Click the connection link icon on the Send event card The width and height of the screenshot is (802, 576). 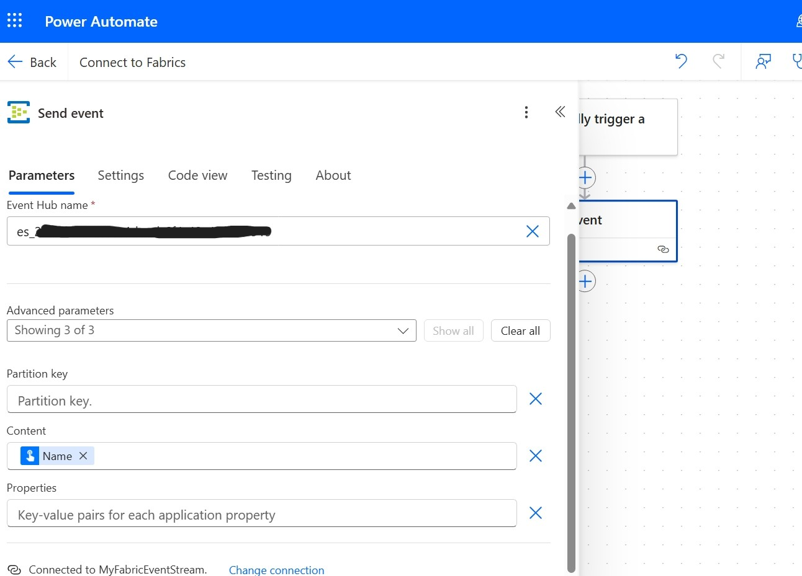point(663,249)
